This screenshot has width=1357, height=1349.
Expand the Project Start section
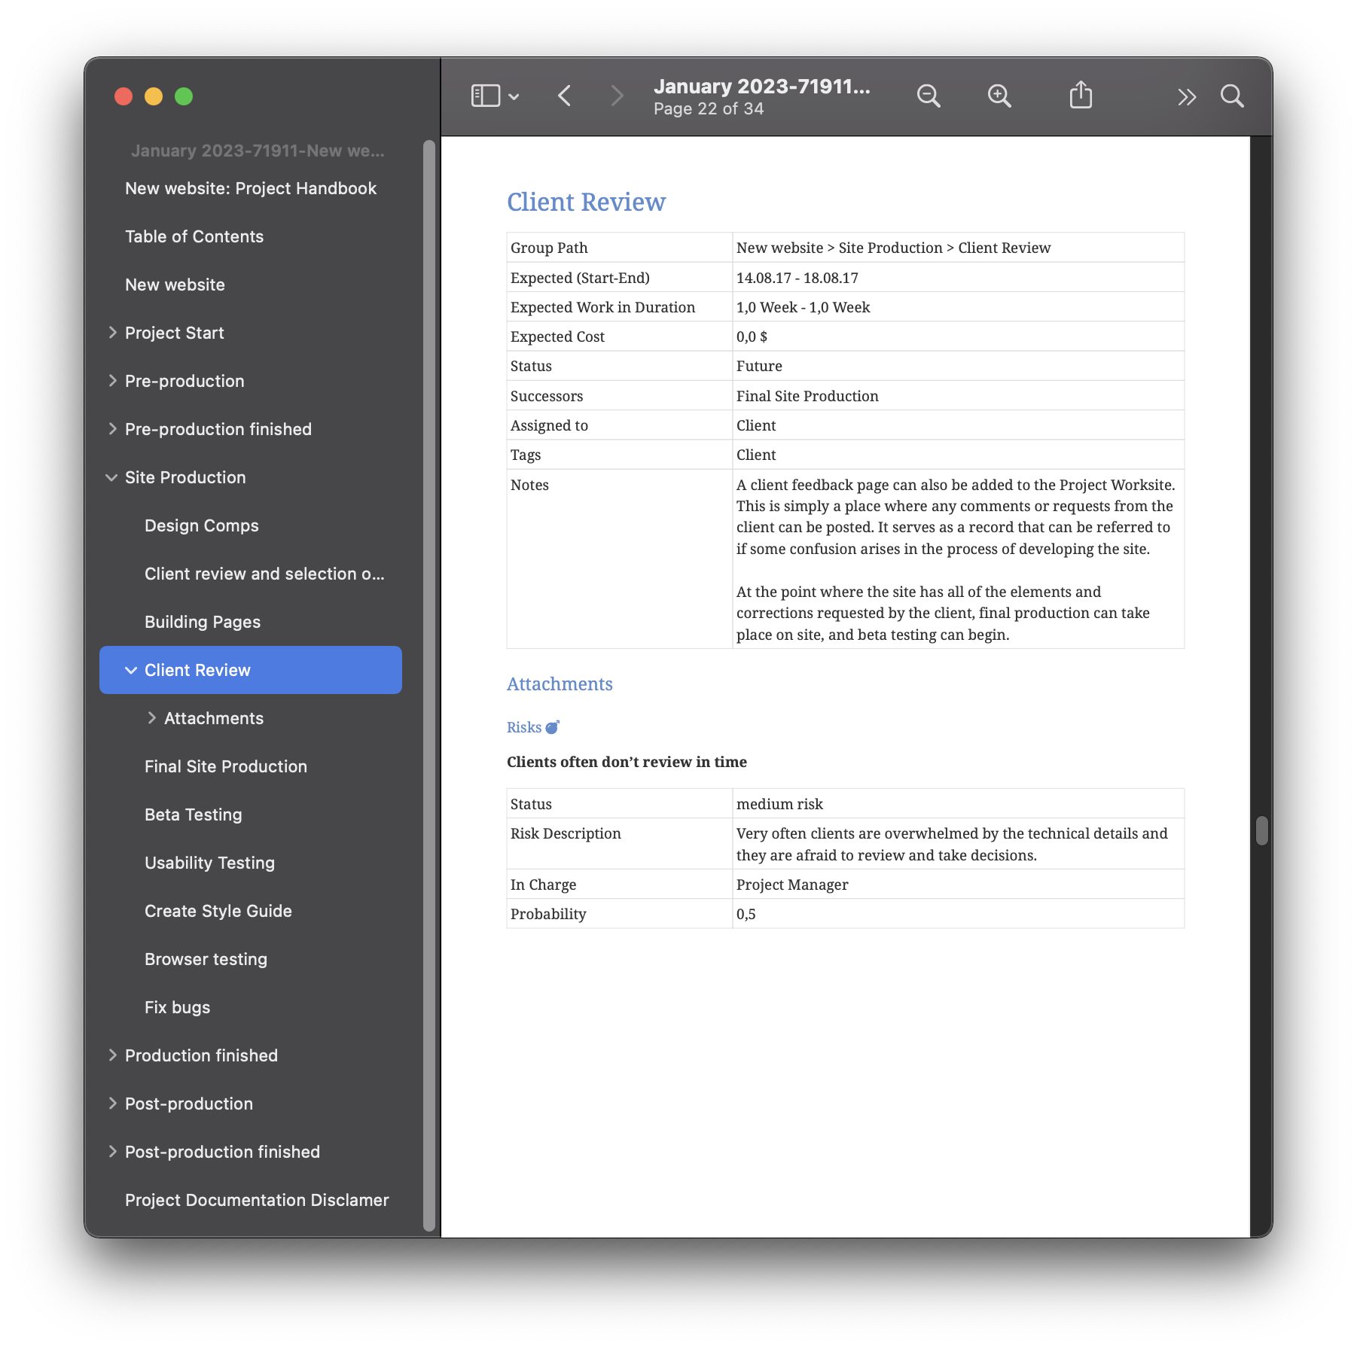click(112, 332)
